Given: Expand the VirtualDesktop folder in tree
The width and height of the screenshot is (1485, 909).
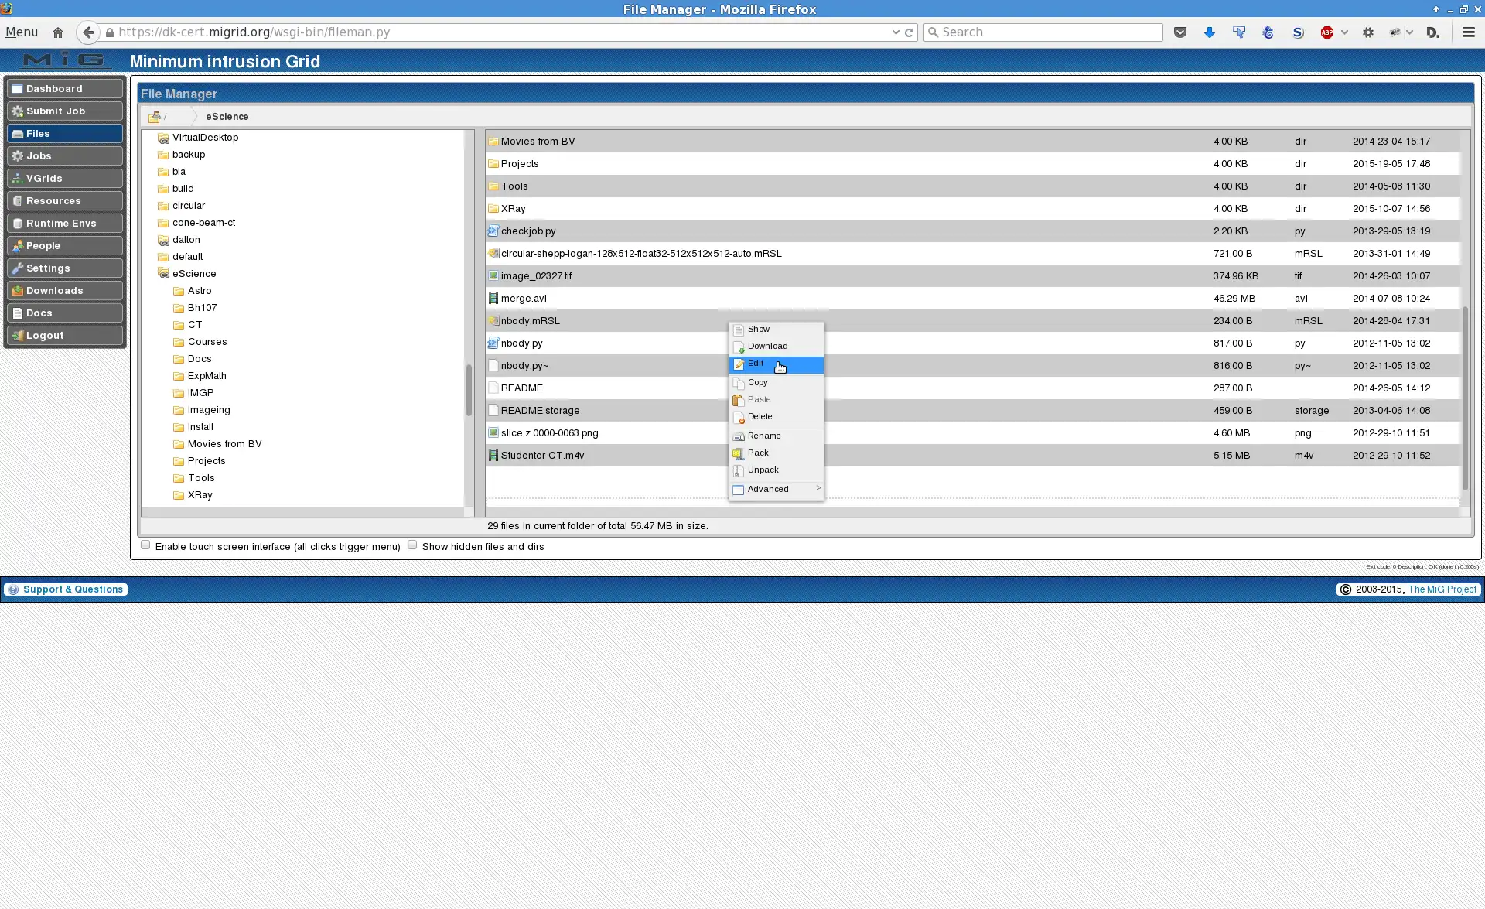Looking at the screenshot, I should tap(205, 135).
